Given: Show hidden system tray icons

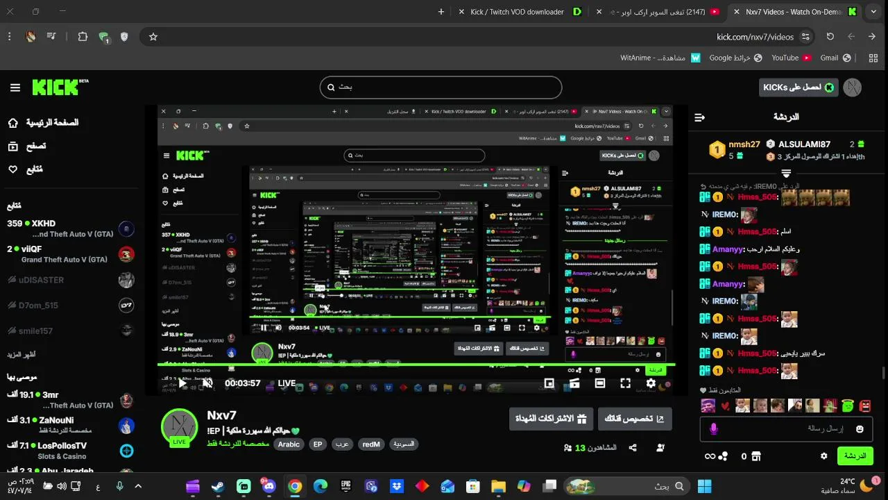Looking at the screenshot, I should pyautogui.click(x=137, y=486).
